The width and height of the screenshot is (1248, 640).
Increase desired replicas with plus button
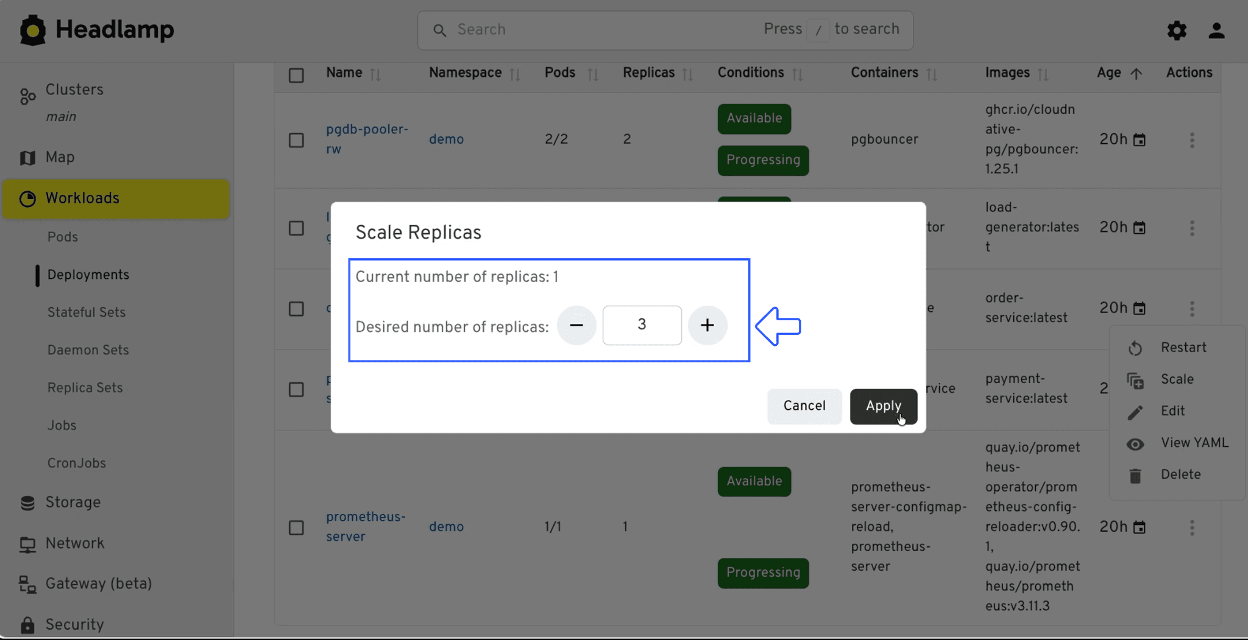[x=707, y=326]
